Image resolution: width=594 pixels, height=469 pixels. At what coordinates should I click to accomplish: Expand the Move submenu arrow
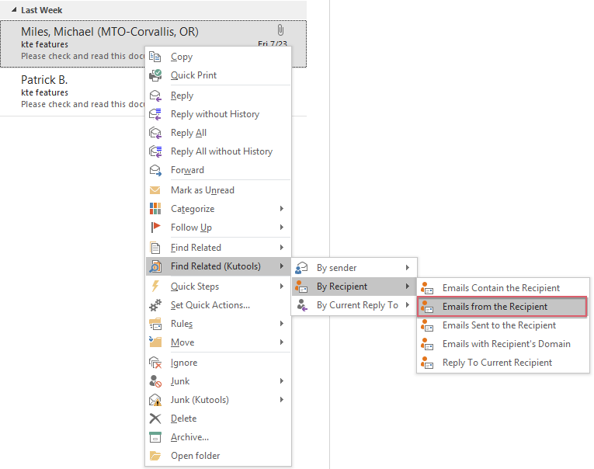click(281, 342)
